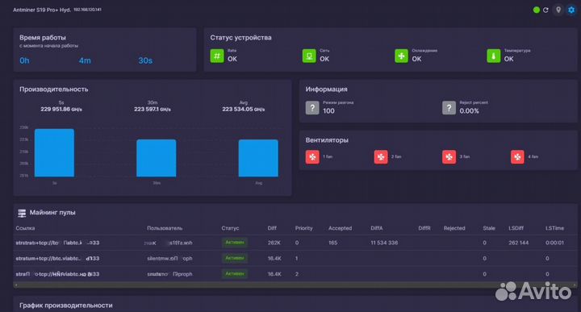Click the Accepted column header
The image size is (581, 312).
point(340,228)
